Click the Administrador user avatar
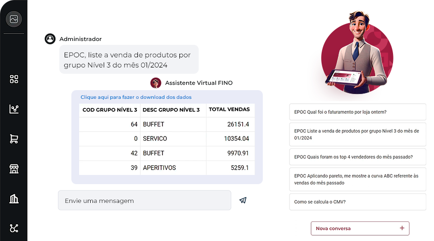 pos(50,39)
